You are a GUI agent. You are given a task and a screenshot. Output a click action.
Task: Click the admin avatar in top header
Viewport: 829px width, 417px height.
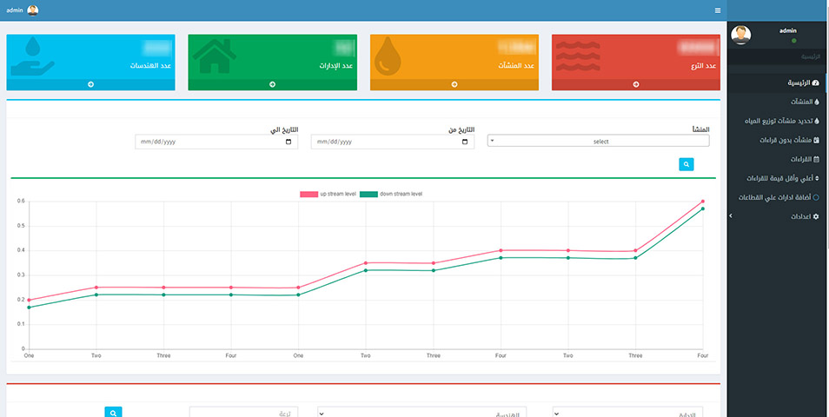[33, 10]
